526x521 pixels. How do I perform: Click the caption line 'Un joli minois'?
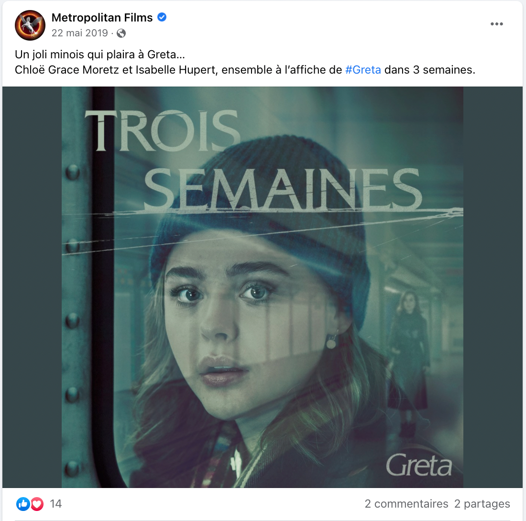[99, 54]
